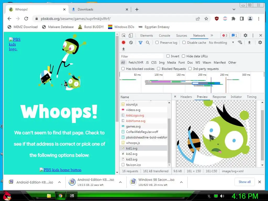
Task: Activate the DevTools inspect element picker
Action: (x=124, y=35)
